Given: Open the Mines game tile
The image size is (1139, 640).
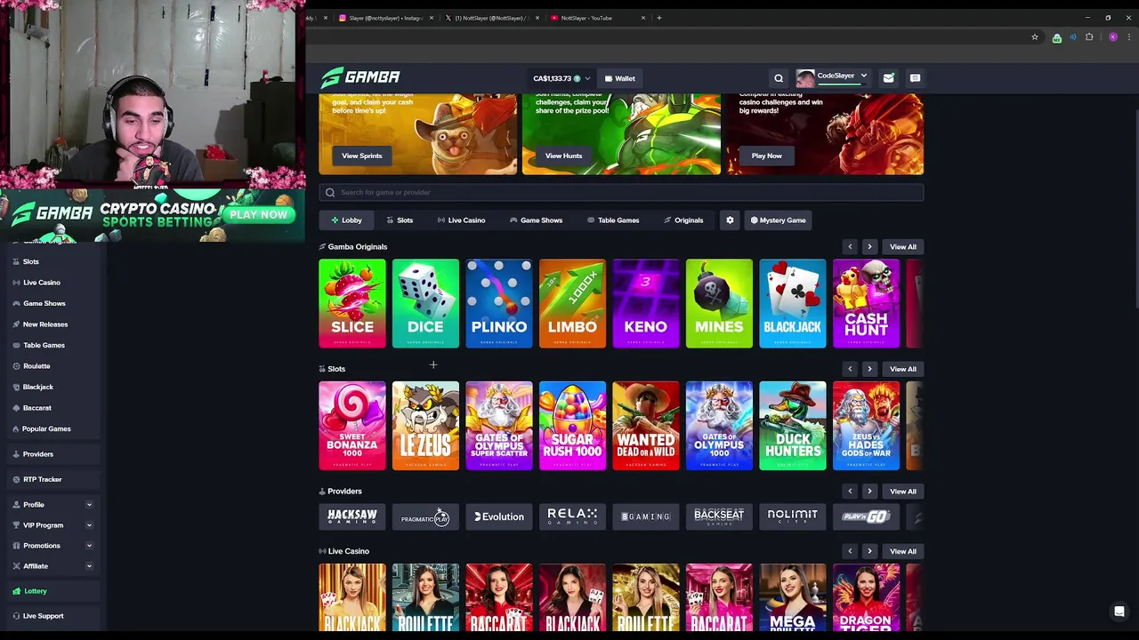Looking at the screenshot, I should (719, 303).
